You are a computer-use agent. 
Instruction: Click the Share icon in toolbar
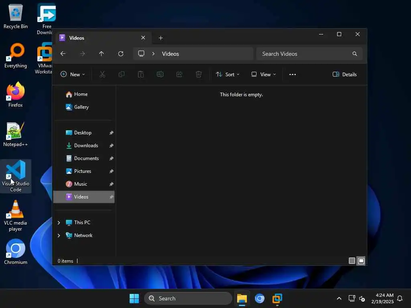coord(179,75)
